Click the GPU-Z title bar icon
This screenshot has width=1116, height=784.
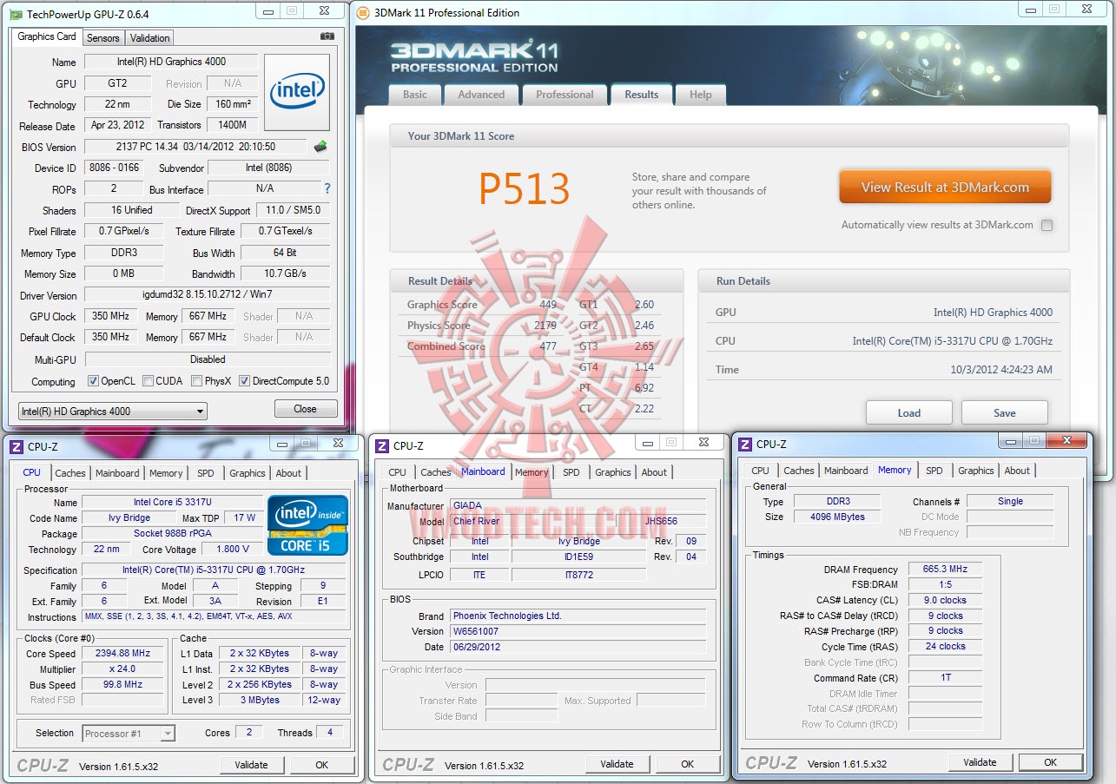[16, 13]
